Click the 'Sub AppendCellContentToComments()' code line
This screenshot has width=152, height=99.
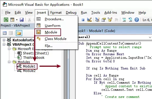110,43
